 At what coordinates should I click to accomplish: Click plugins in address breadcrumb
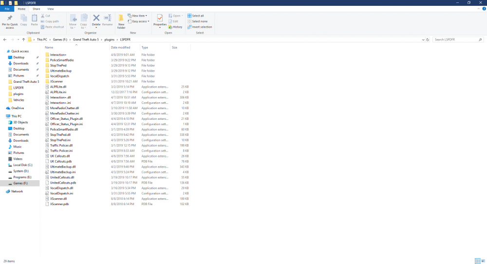tap(109, 39)
